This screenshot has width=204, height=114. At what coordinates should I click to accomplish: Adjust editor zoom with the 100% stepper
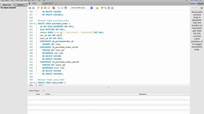point(36,85)
